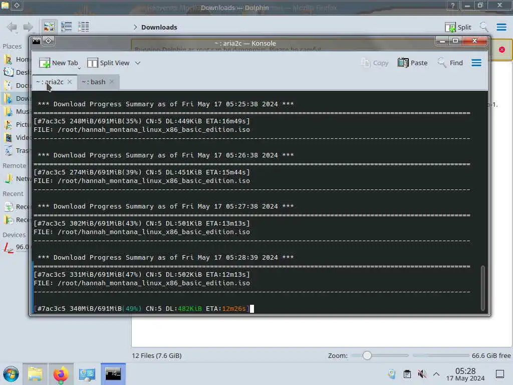Open the Konsole hamburger menu
This screenshot has width=513, height=385.
click(x=476, y=63)
